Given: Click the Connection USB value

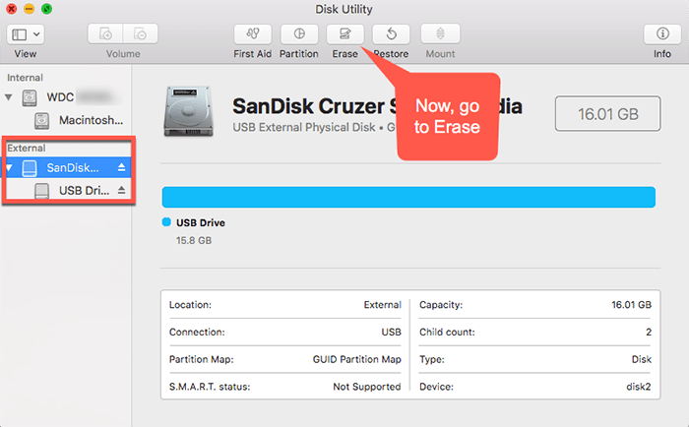Looking at the screenshot, I should point(391,333).
